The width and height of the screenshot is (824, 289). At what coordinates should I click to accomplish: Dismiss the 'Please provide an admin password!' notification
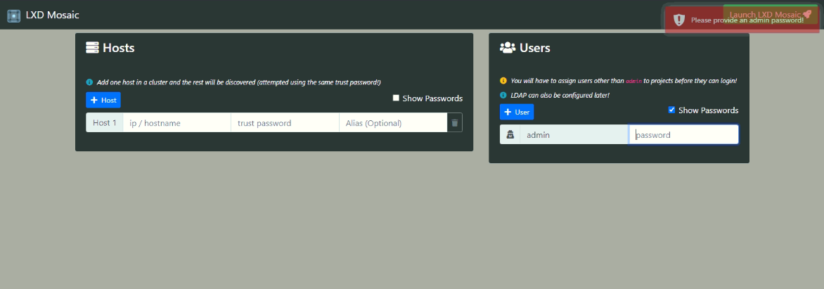click(742, 20)
